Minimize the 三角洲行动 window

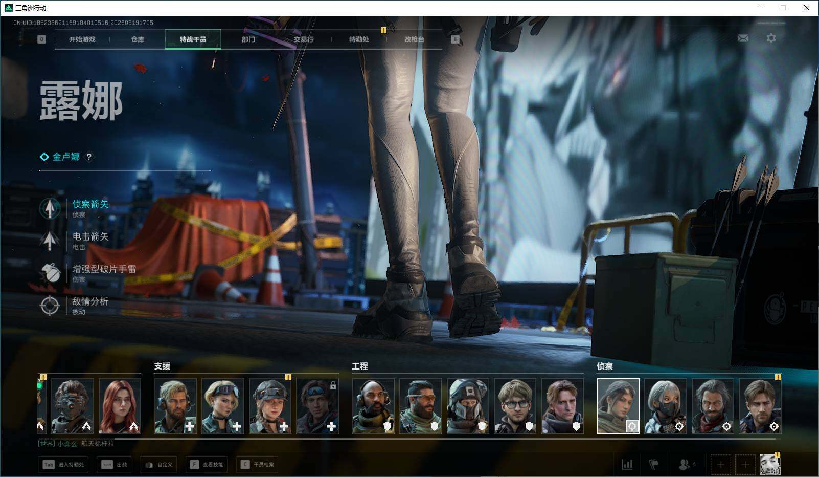[x=760, y=8]
